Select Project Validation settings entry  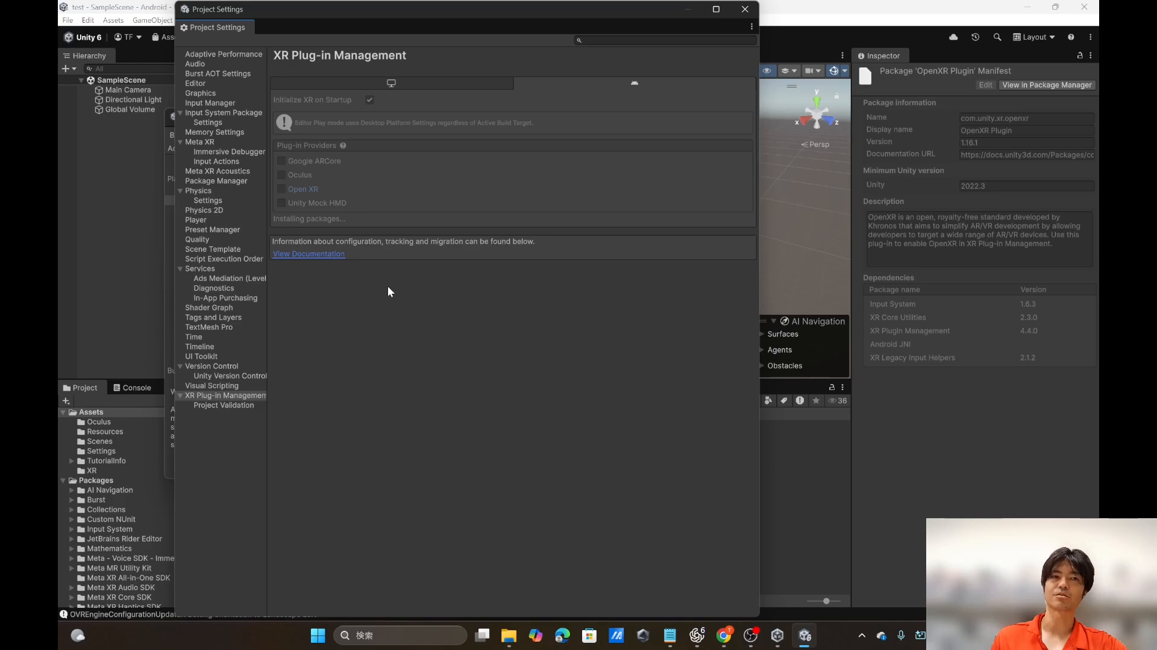(224, 405)
